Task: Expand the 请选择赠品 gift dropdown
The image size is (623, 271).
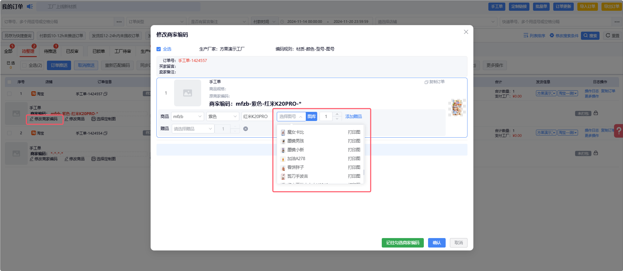Action: click(x=193, y=129)
